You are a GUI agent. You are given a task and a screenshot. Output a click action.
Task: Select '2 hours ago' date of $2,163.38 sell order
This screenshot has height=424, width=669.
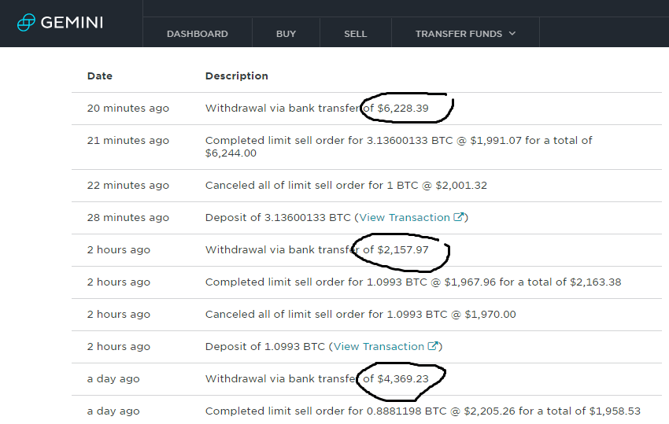point(119,282)
